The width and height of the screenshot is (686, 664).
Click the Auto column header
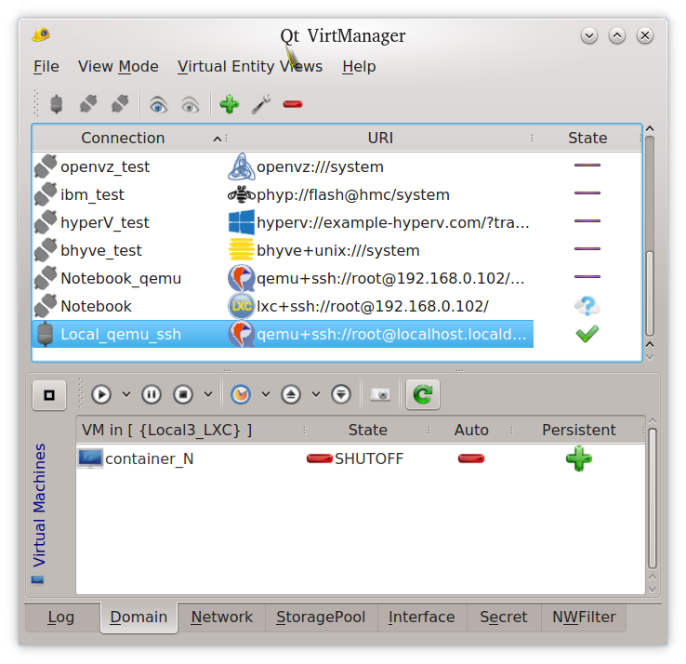[471, 431]
